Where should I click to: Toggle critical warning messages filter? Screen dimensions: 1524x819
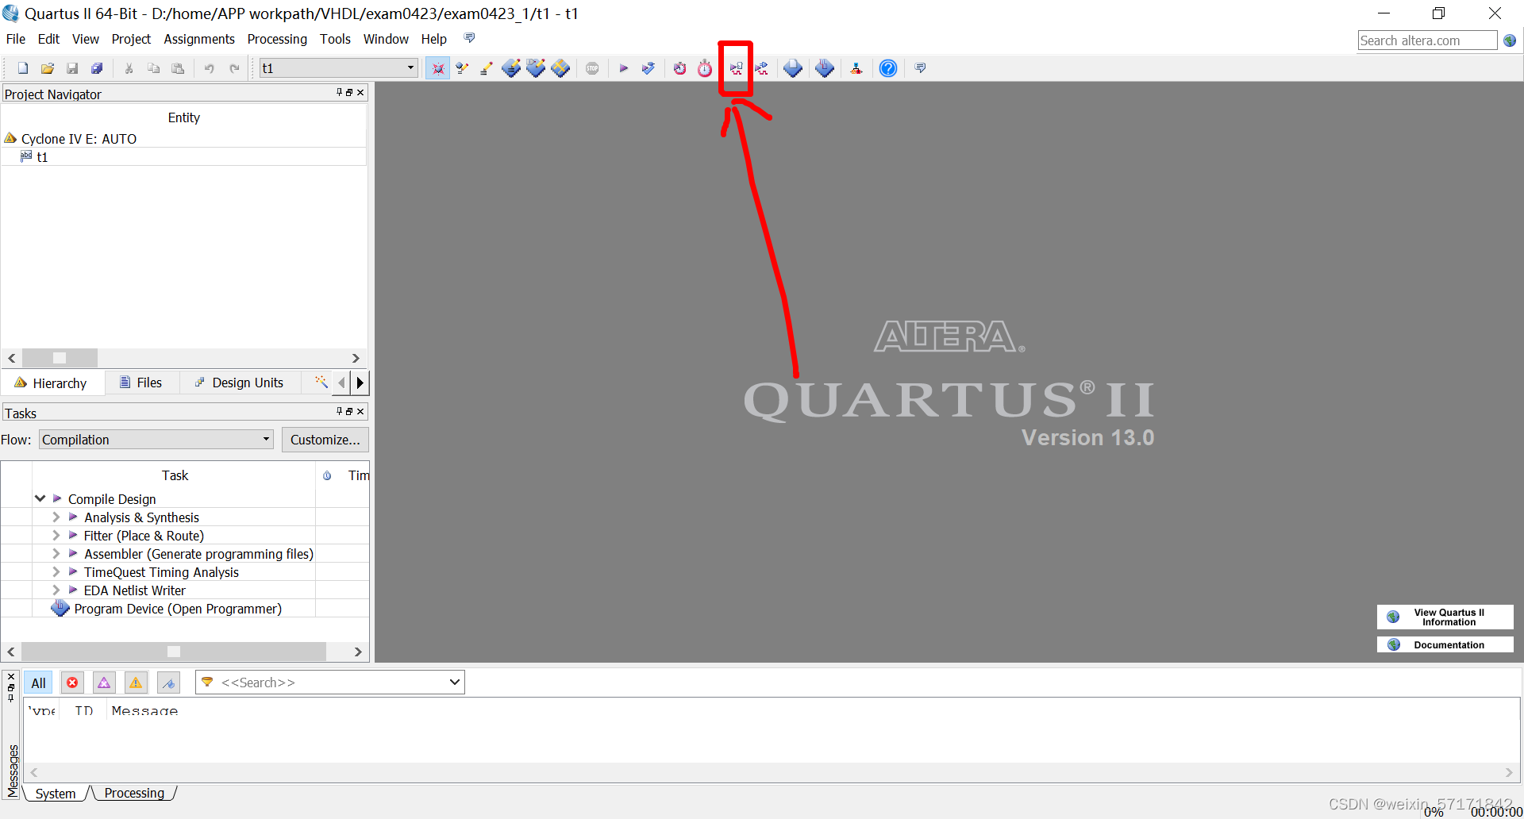[x=104, y=682]
